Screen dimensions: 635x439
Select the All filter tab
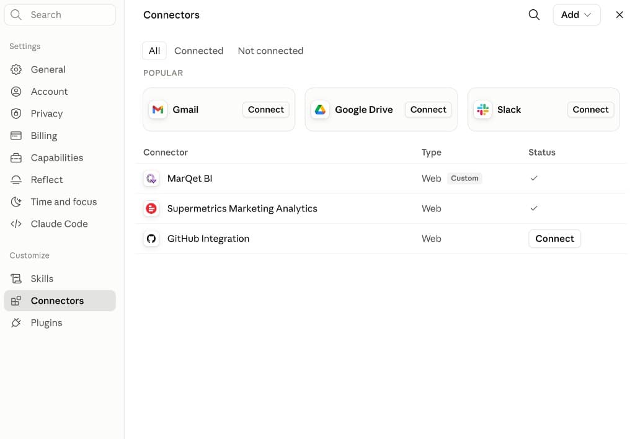pyautogui.click(x=154, y=51)
